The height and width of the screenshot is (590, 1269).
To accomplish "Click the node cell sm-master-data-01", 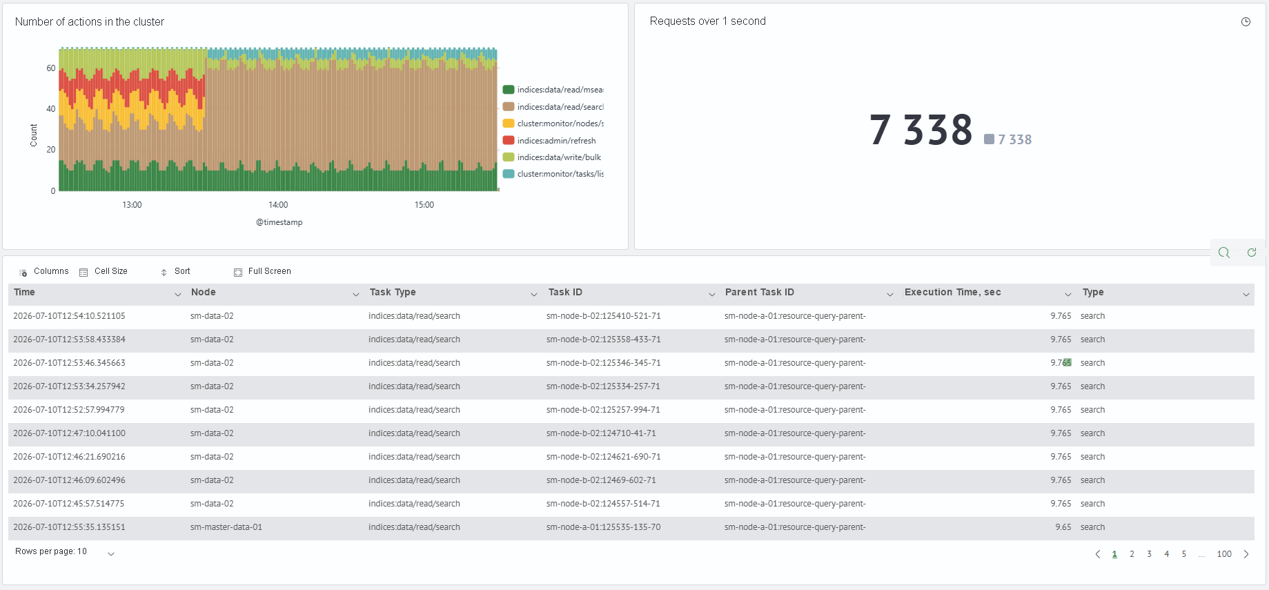I will [226, 527].
